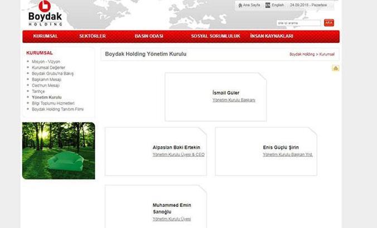
Task: Click Boydak Holding in the breadcrumb
Action: [302, 54]
